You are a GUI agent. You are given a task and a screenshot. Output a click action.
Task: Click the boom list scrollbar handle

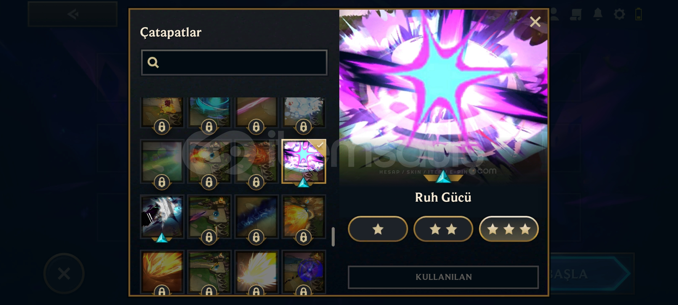[333, 237]
